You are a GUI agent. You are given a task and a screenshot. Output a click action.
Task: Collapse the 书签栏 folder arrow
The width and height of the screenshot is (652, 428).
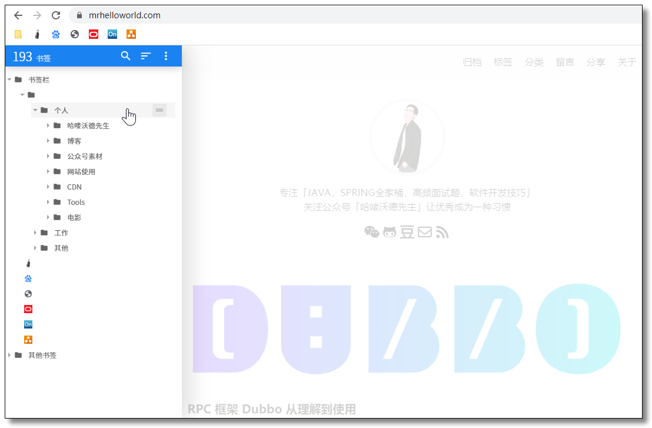(x=9, y=79)
